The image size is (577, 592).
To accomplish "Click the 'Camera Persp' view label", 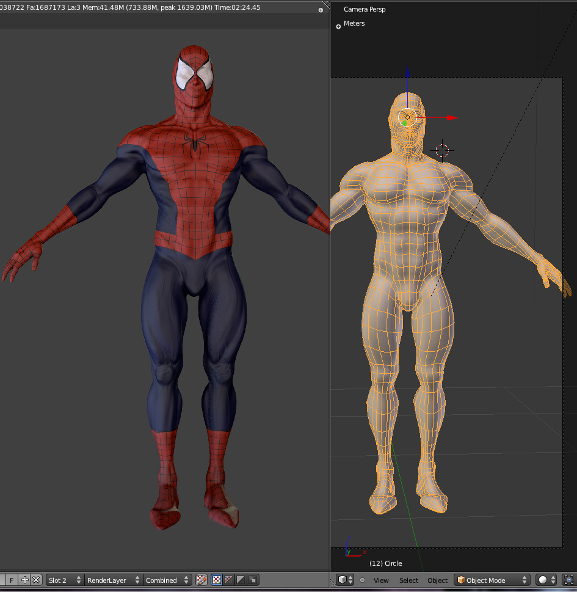I will [x=365, y=9].
